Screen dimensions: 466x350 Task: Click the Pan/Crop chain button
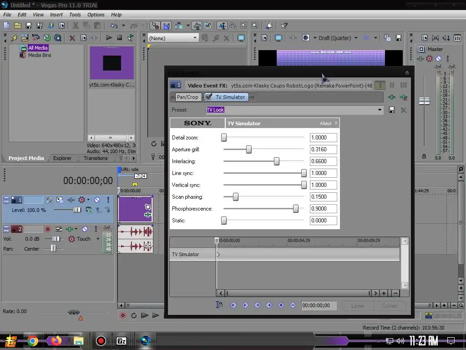187,97
